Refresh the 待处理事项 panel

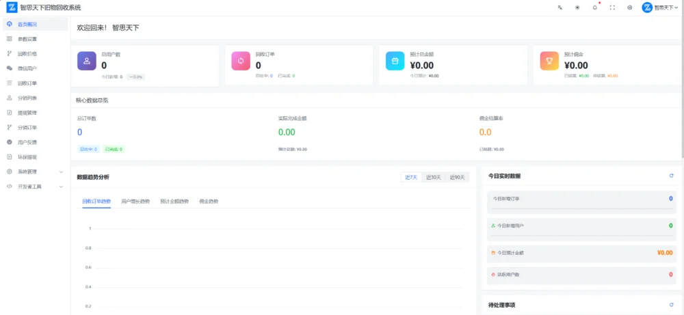pyautogui.click(x=672, y=305)
